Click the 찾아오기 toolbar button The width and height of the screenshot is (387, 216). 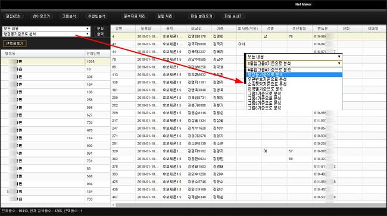(x=42, y=16)
